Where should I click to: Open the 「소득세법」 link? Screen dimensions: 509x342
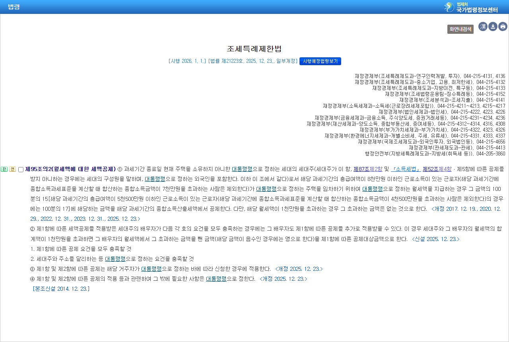tap(405, 169)
